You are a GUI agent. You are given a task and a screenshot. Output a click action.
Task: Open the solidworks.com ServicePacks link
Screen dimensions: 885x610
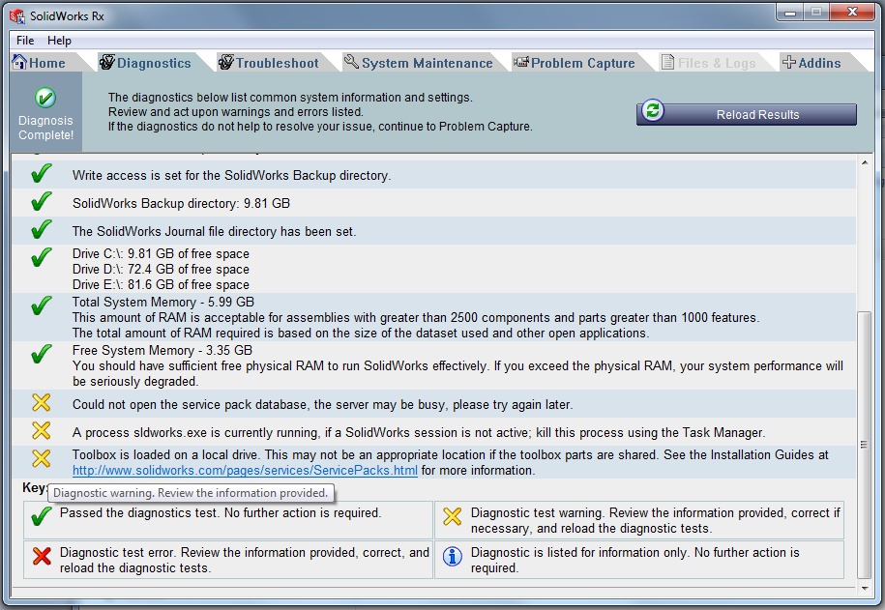click(x=245, y=470)
